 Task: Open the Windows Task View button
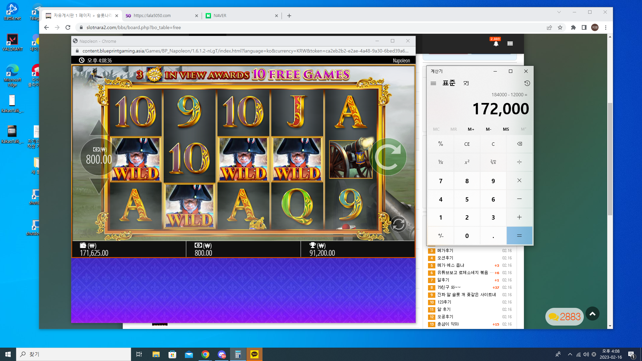[x=139, y=354]
